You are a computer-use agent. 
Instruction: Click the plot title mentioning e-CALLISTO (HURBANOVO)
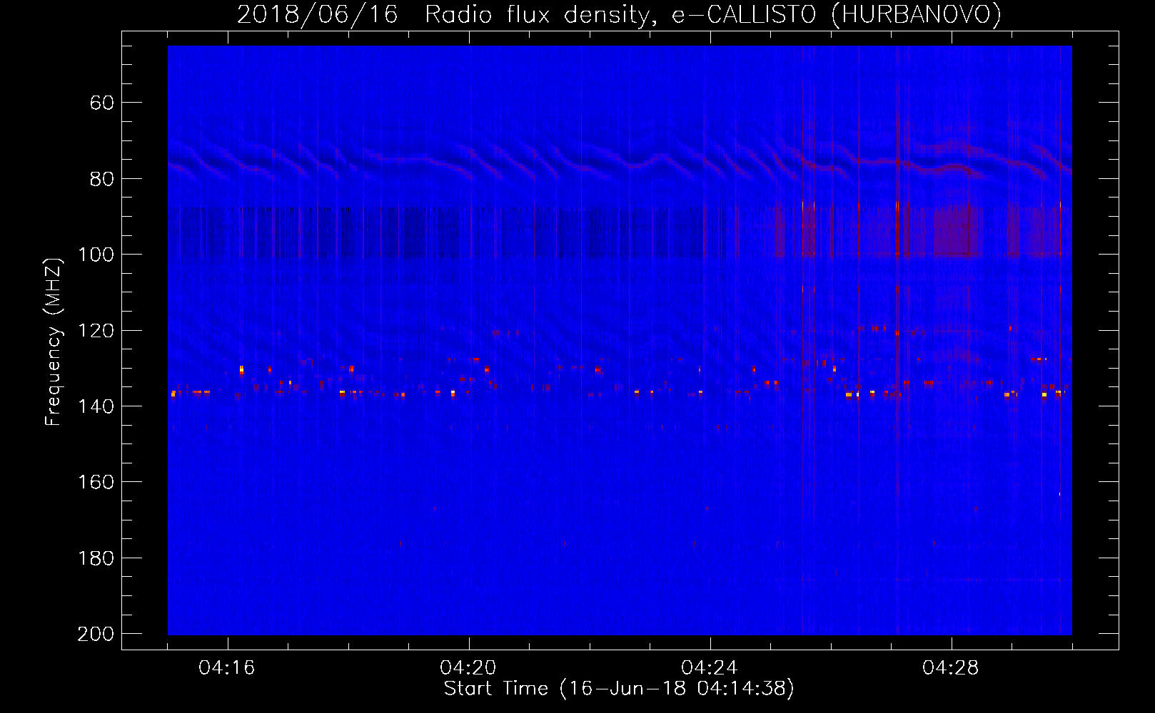pyautogui.click(x=619, y=15)
